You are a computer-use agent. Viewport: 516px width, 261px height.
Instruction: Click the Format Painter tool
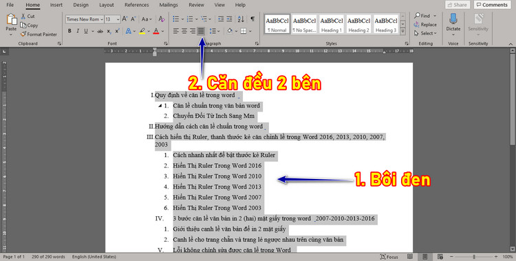click(39, 34)
